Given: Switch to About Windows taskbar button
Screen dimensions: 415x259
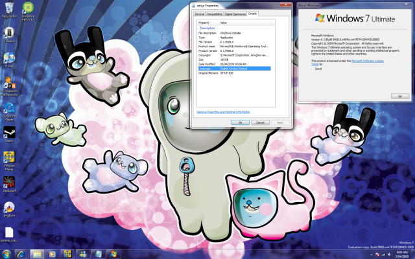Looking at the screenshot, I should [x=113, y=254].
